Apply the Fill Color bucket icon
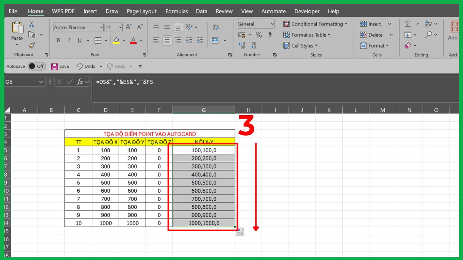Screen dimensions: 463x260 point(117,40)
